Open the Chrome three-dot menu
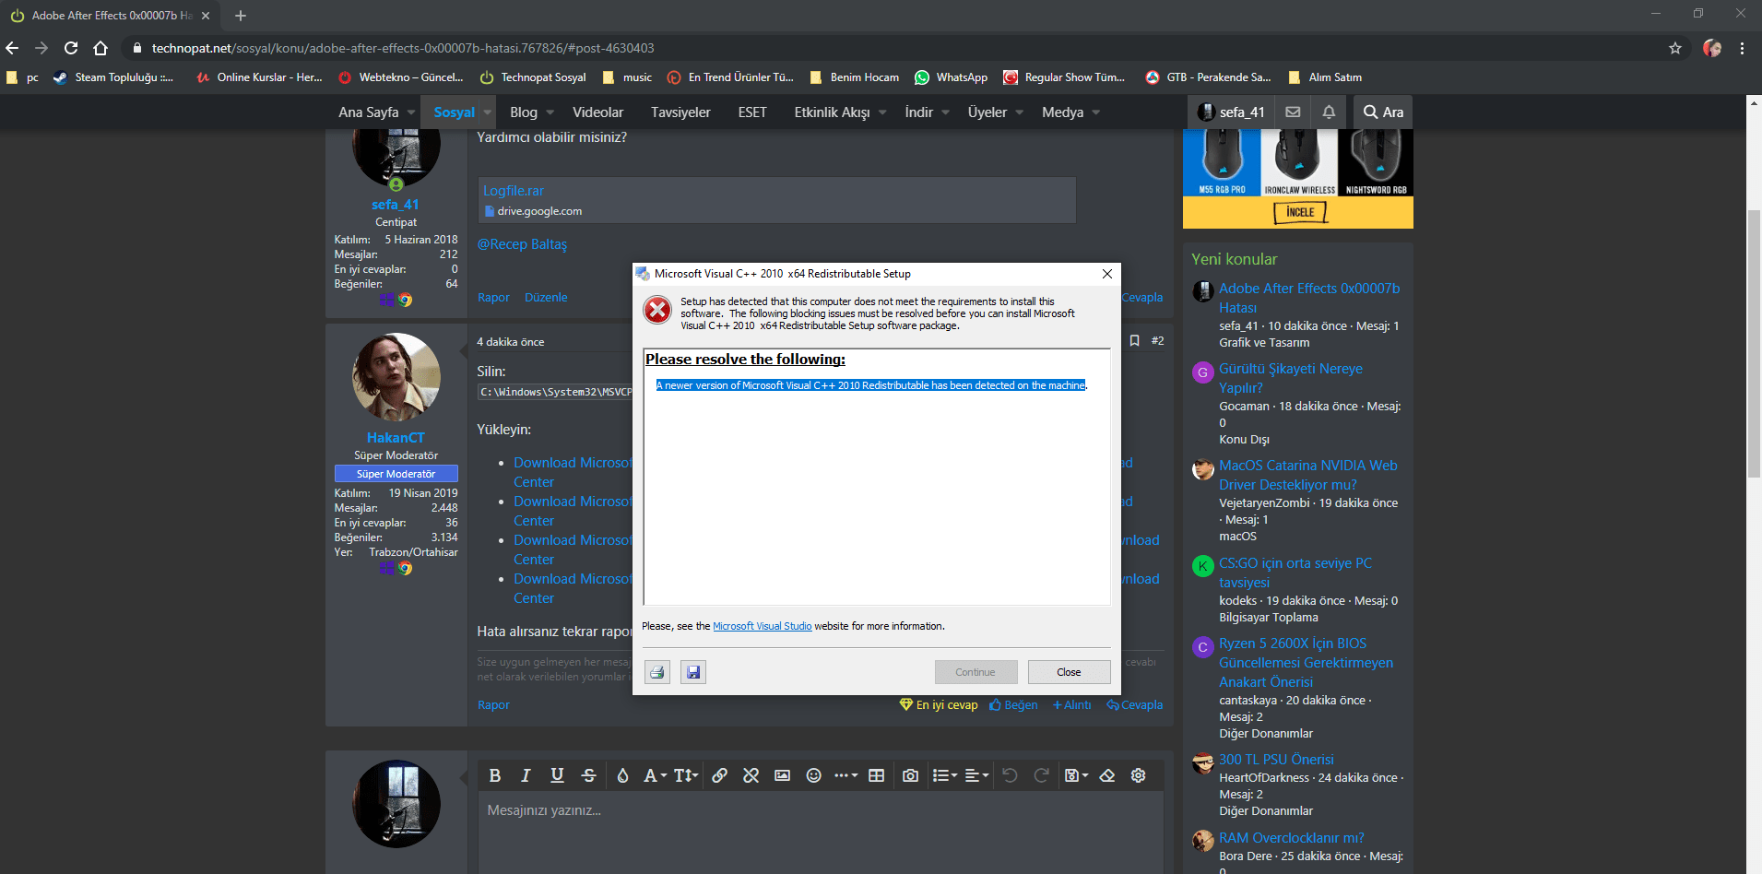The width and height of the screenshot is (1762, 874). tap(1742, 48)
